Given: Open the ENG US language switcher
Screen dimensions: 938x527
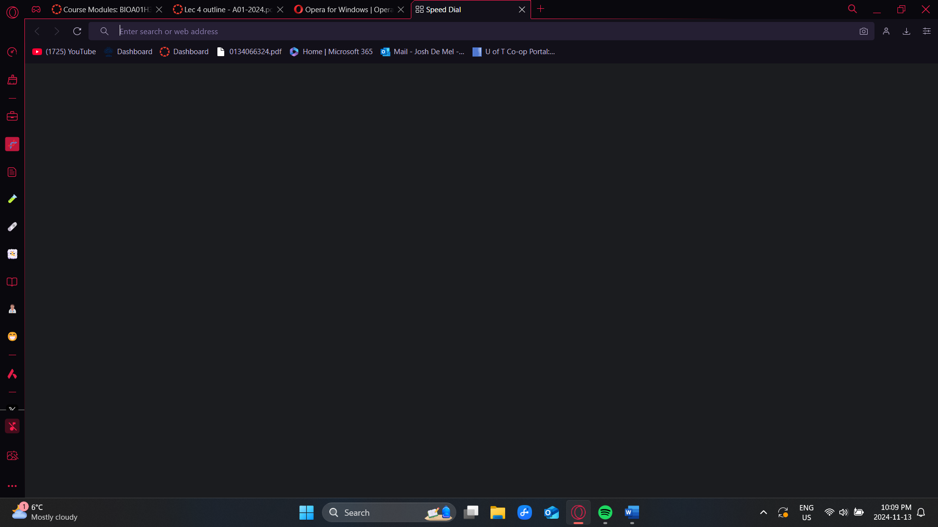Looking at the screenshot, I should pos(807,512).
